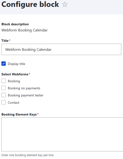Tick the Contact webform checkbox
This screenshot has height=159, width=123.
click(4, 102)
